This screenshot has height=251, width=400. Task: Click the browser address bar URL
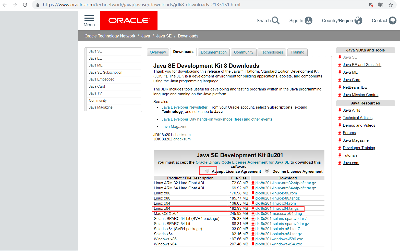tap(141, 5)
